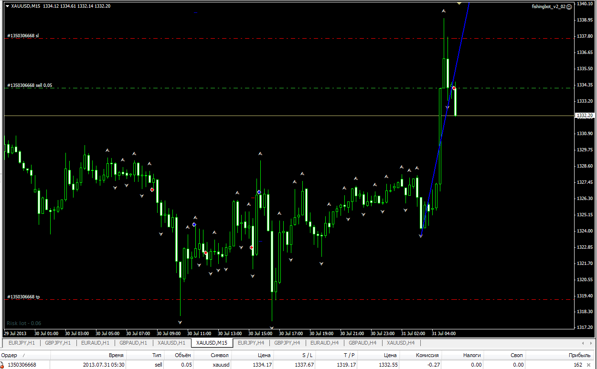Click the current price cell 1332.55
This screenshot has width=597, height=369.
click(389, 365)
